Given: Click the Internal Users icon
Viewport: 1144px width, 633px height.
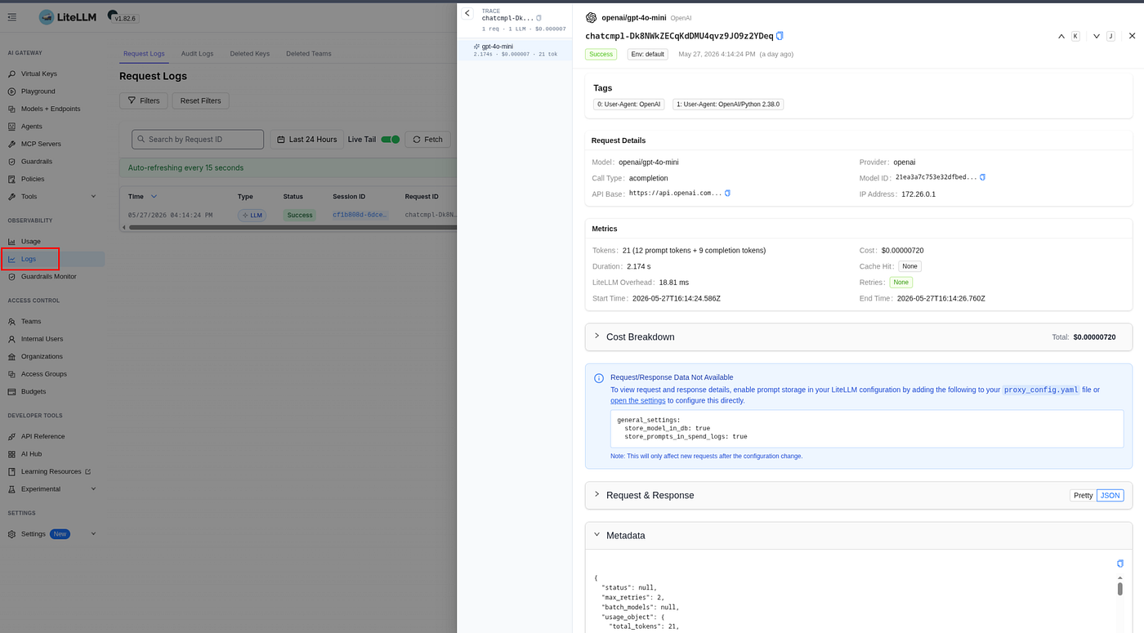Looking at the screenshot, I should tap(11, 339).
